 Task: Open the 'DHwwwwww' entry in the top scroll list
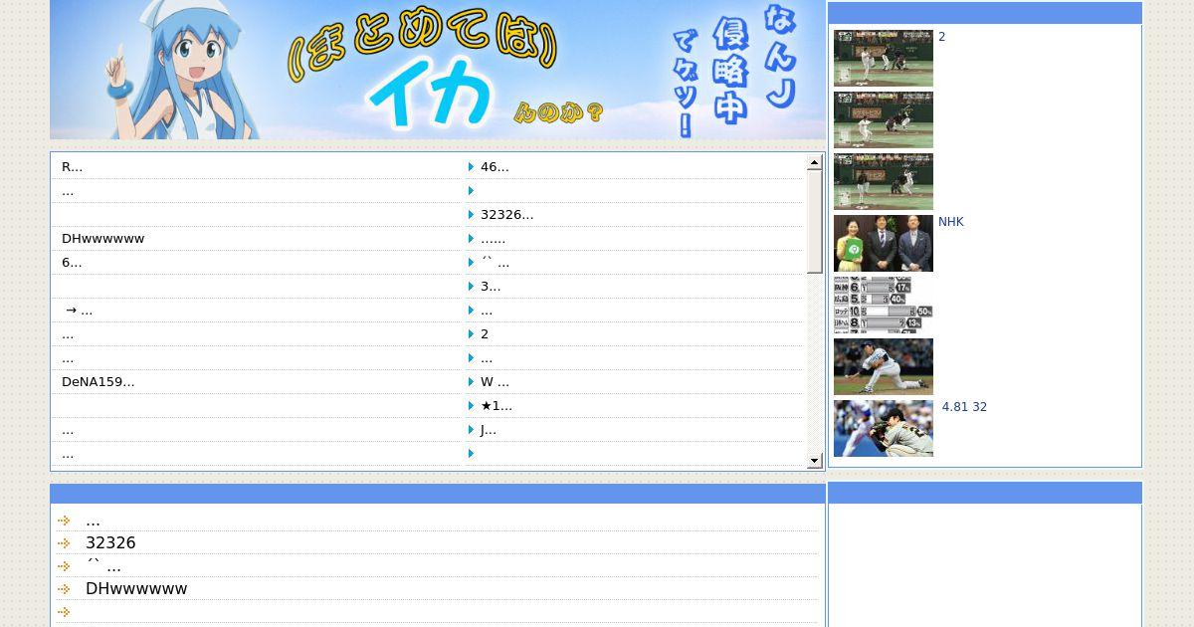point(103,239)
